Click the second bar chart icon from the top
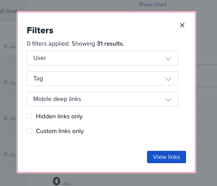This screenshot has height=186, width=217. click(13, 82)
